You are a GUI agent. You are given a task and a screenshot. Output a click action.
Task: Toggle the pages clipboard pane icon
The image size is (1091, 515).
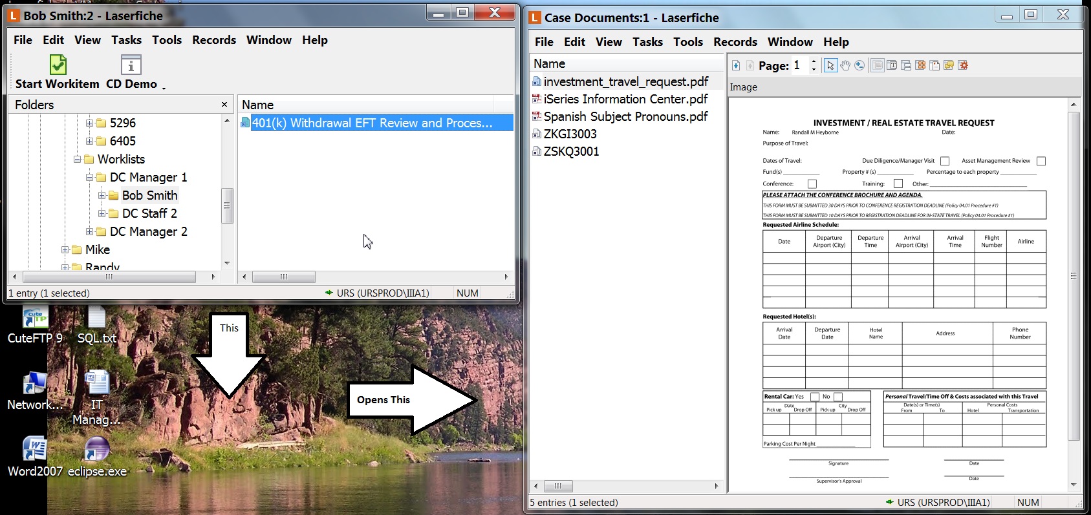tap(934, 65)
